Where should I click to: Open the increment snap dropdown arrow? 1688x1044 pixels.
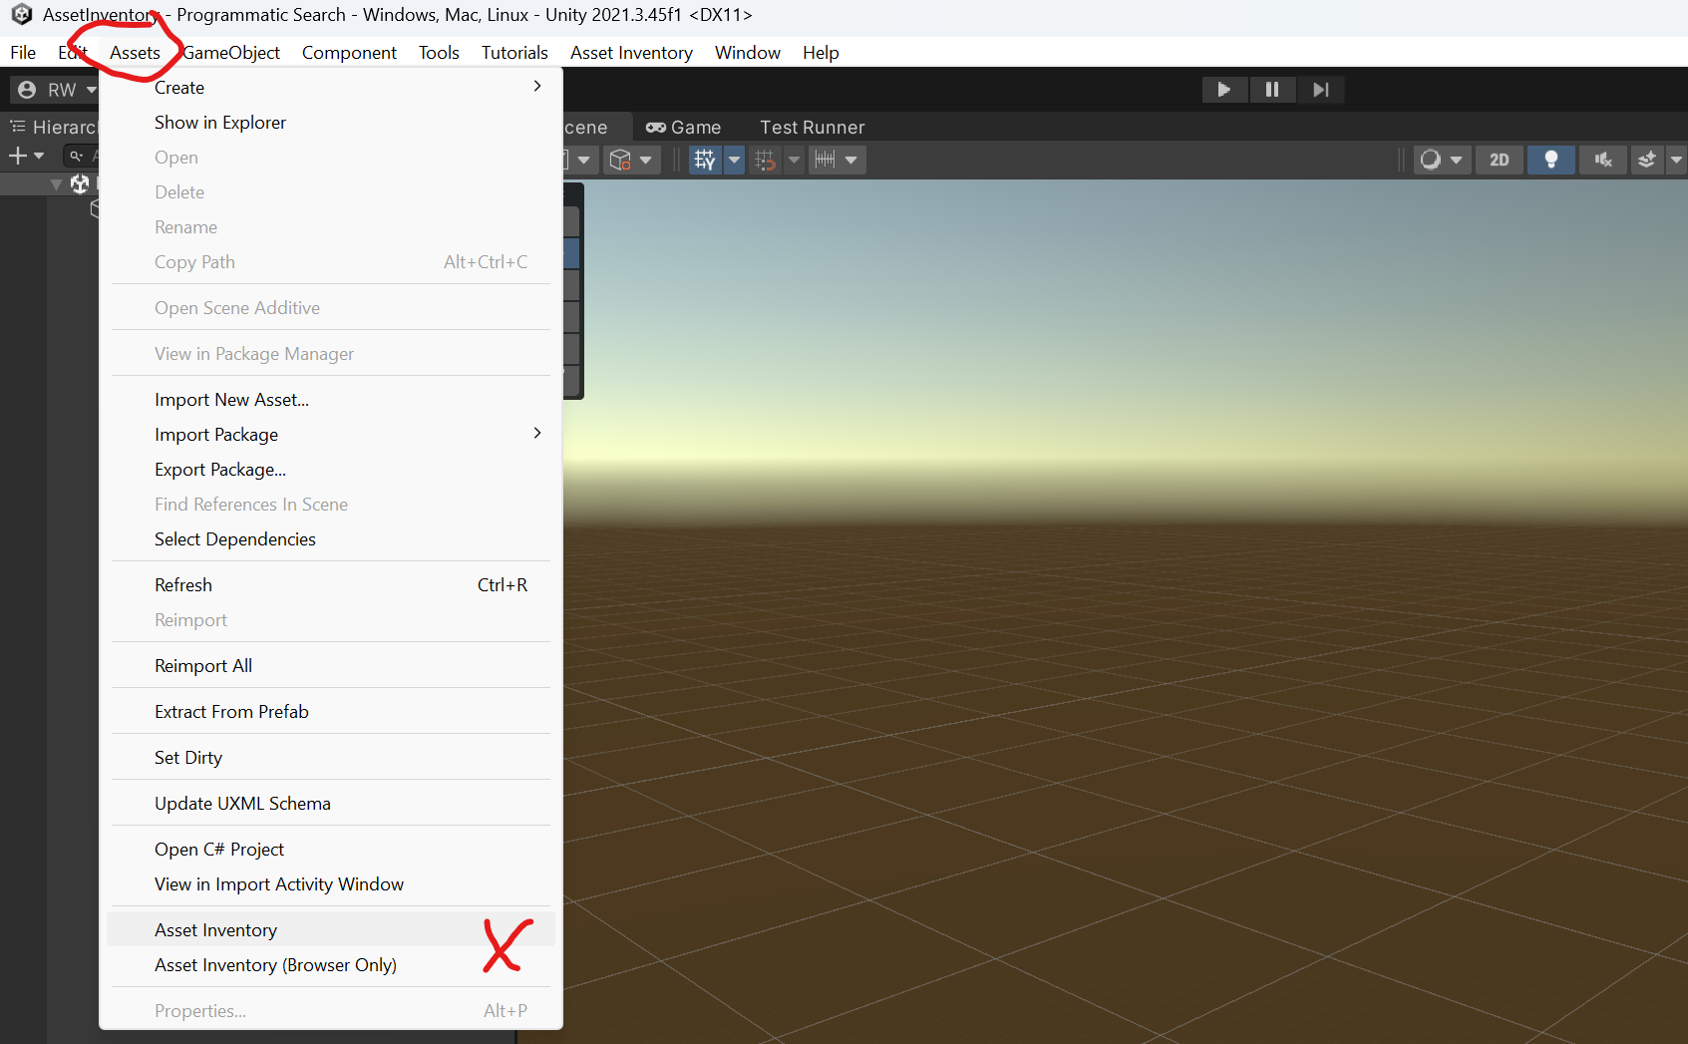point(851,160)
